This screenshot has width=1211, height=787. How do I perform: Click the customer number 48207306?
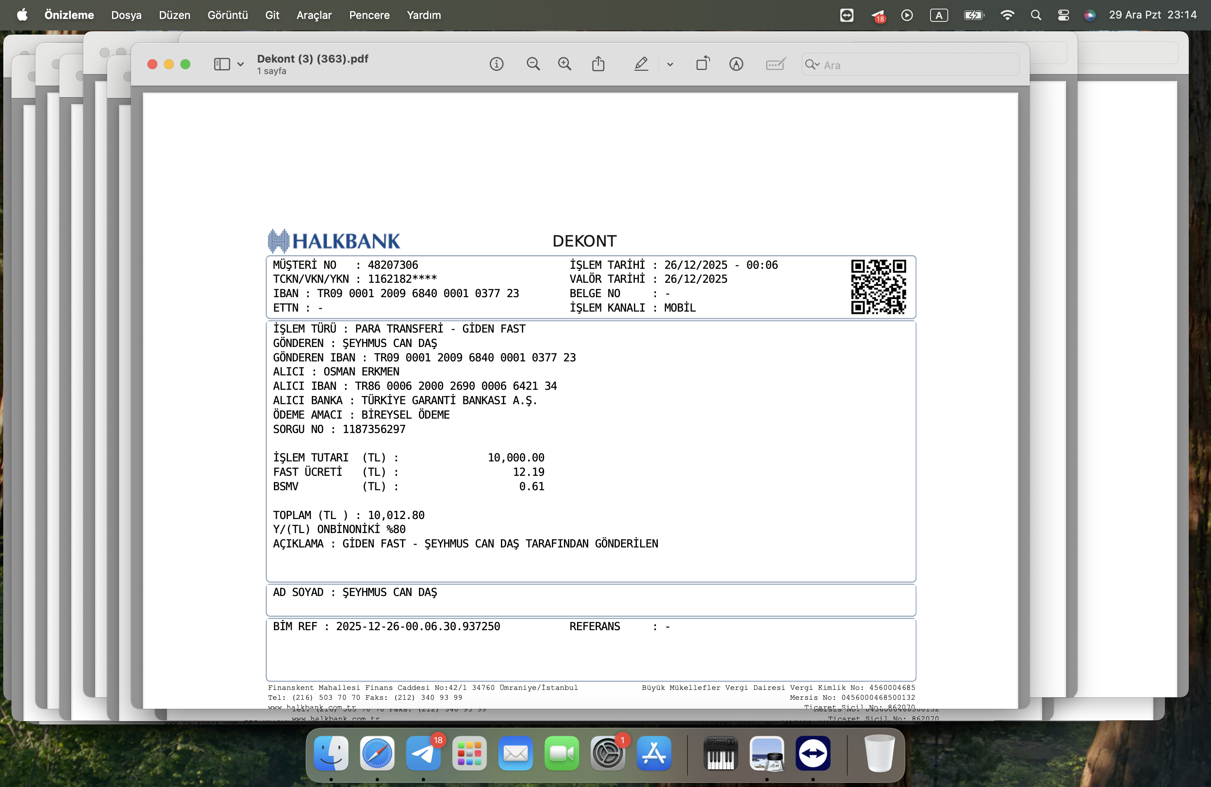pyautogui.click(x=393, y=265)
